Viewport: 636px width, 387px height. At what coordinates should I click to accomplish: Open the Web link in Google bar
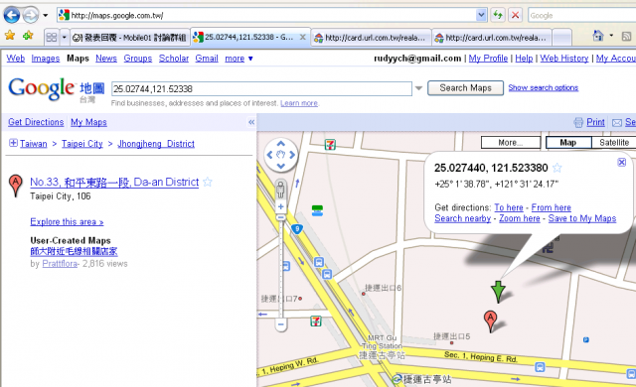tap(16, 59)
